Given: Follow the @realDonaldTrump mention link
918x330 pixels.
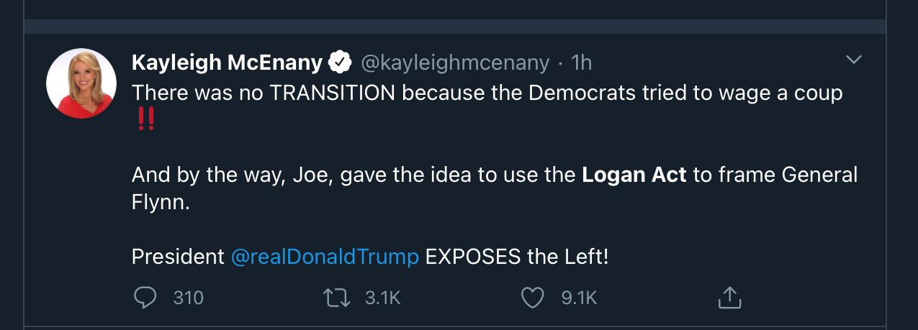Looking at the screenshot, I should (325, 257).
